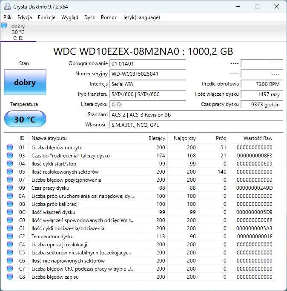Viewport: 287px width, 291px height.
Task: Click the blue health orb in disk tab
Action: pyautogui.click(x=4, y=25)
